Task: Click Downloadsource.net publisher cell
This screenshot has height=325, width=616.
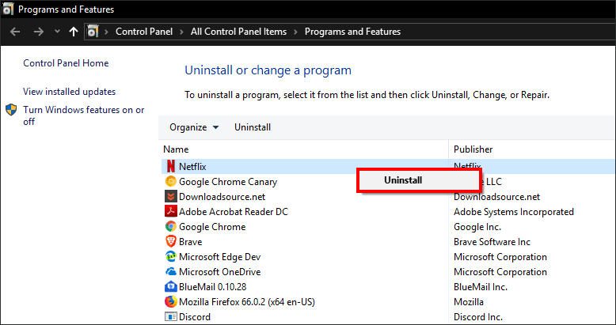Action: tap(496, 197)
